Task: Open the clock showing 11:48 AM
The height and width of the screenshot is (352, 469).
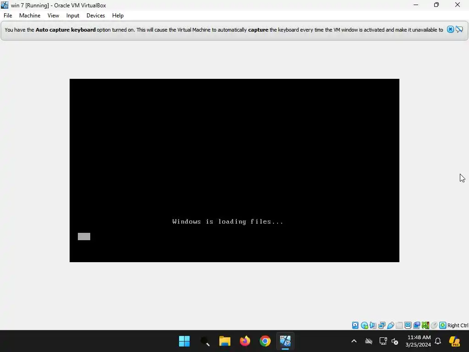Action: (418, 341)
